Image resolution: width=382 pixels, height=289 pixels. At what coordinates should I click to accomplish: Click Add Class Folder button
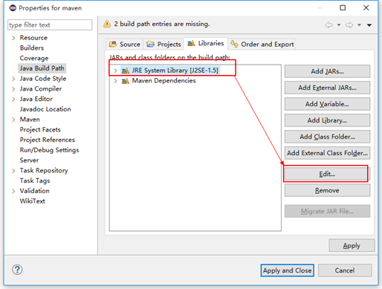click(327, 137)
